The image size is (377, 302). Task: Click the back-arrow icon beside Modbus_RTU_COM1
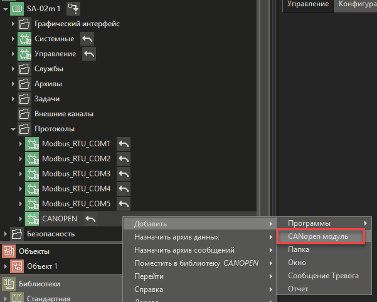click(x=124, y=144)
